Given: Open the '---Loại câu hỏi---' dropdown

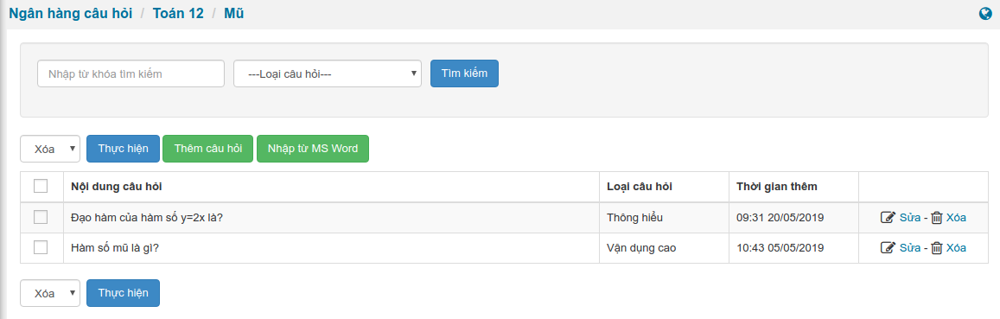Looking at the screenshot, I should [328, 73].
